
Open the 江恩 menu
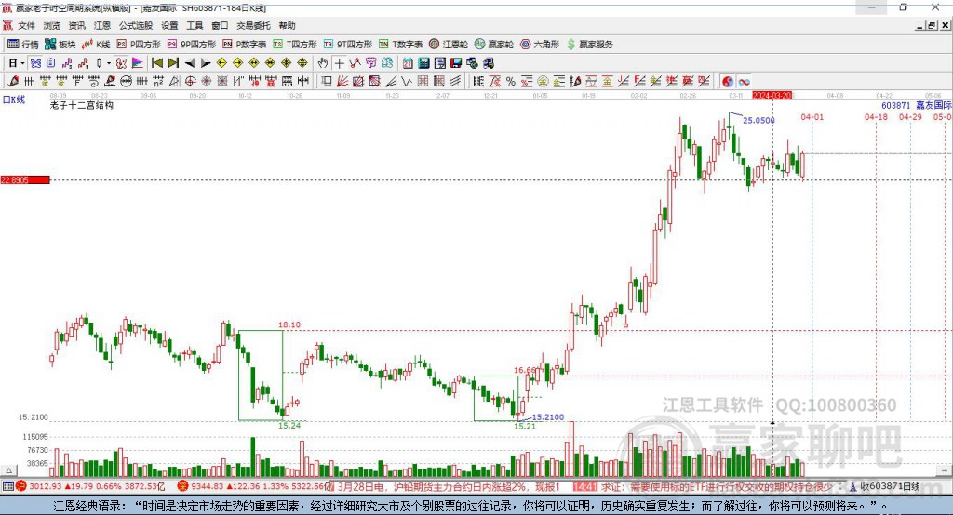pyautogui.click(x=102, y=25)
